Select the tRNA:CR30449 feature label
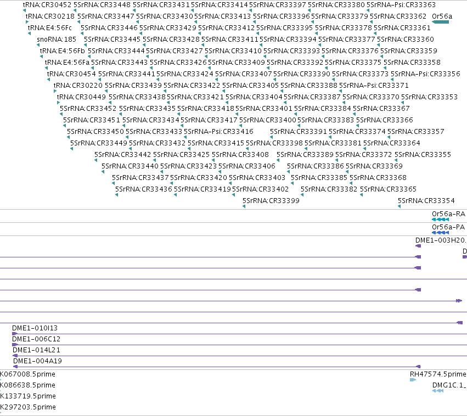Screen dimensions: 467x416 [81, 97]
